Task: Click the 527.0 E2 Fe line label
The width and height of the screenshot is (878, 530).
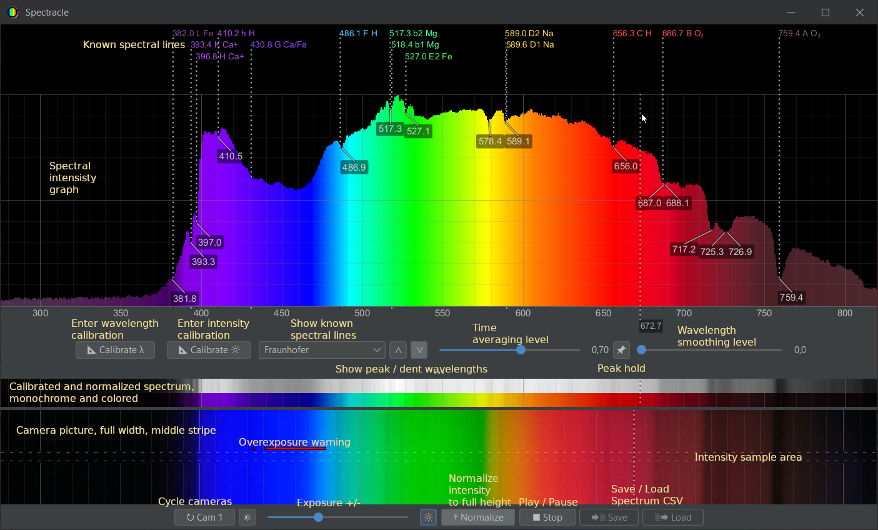Action: (429, 56)
